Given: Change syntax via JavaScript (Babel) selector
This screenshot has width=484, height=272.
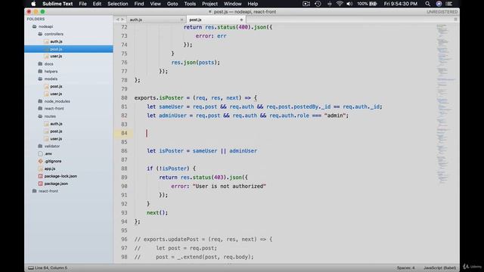Looking at the screenshot, I should pyautogui.click(x=439, y=267).
